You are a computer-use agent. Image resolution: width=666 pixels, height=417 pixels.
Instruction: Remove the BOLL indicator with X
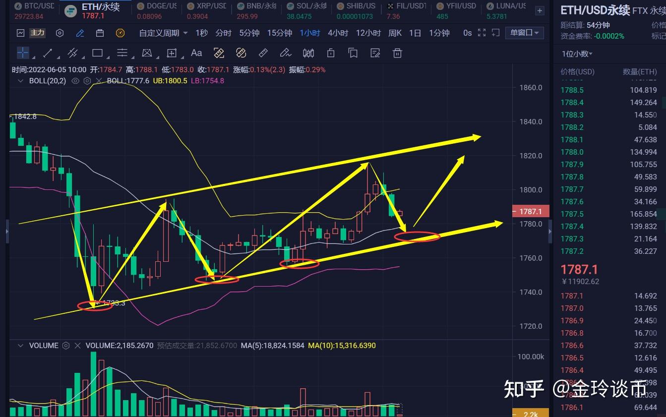pos(99,80)
